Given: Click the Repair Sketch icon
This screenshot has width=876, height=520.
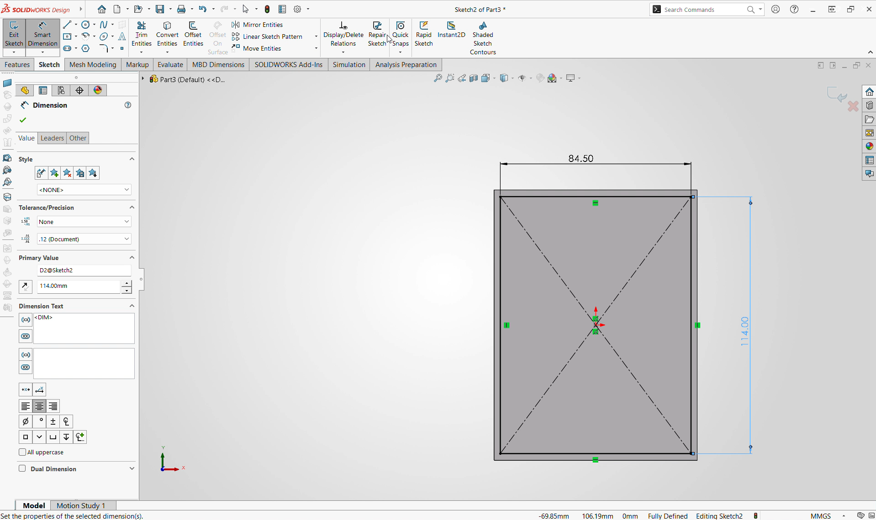Looking at the screenshot, I should 377,34.
